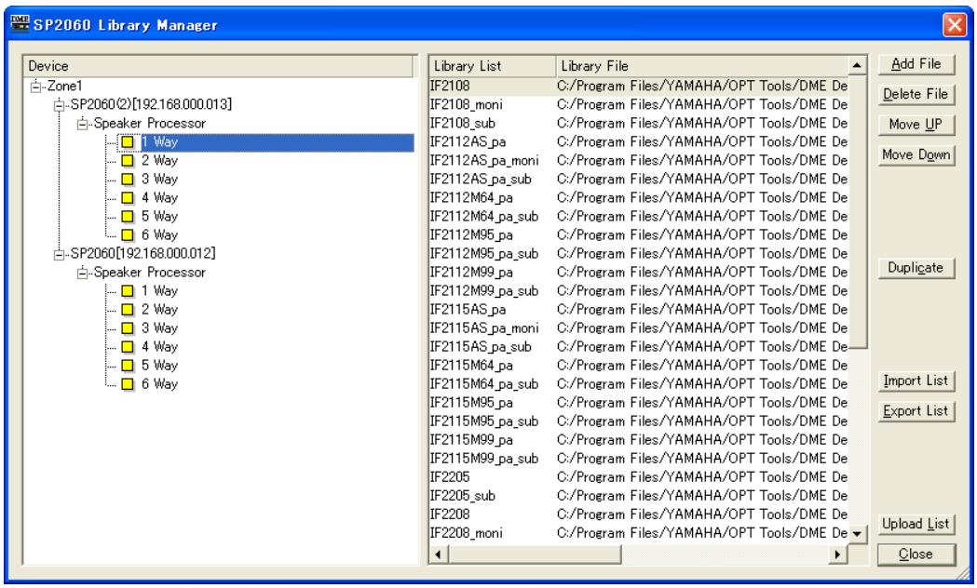
Task: Select 3 Way label under SP2060(2)
Action: tap(159, 180)
